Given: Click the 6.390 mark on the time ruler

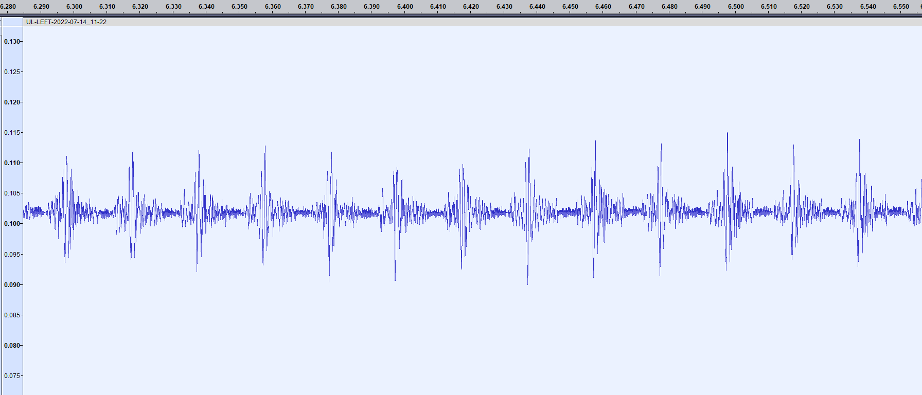Looking at the screenshot, I should pyautogui.click(x=371, y=7).
